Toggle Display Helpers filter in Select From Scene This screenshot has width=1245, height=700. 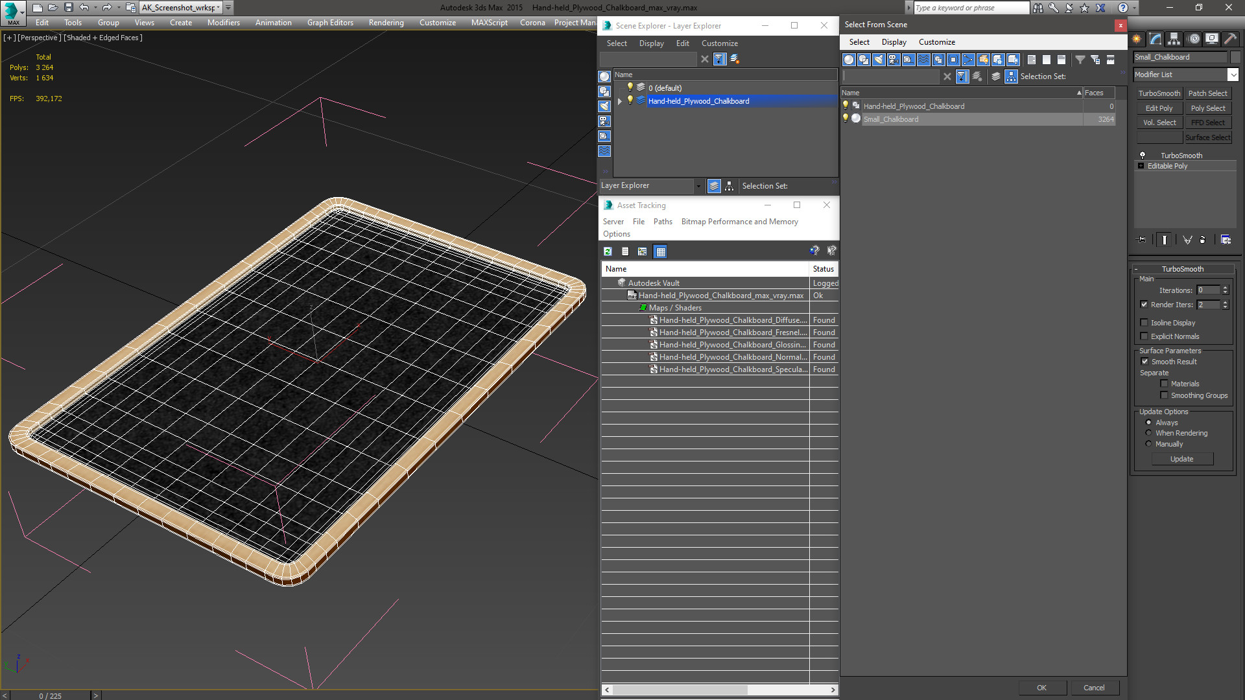908,60
